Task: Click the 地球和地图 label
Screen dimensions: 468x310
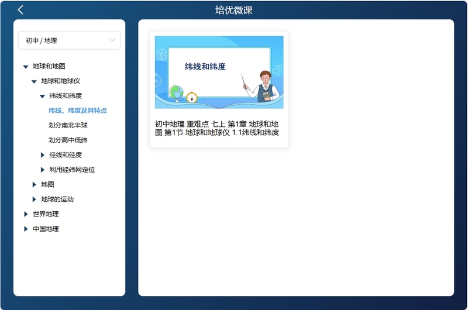Action: pos(49,66)
